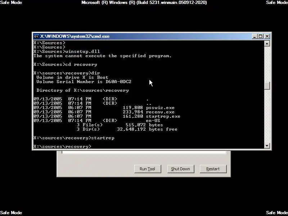Close the cmd.exe window
Screen dimensions: 288x216
(267, 36)
